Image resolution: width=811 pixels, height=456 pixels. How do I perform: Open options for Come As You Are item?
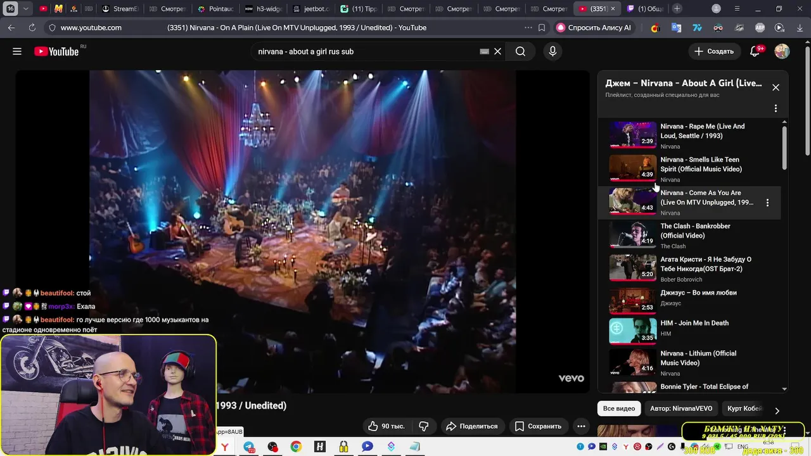pyautogui.click(x=767, y=203)
